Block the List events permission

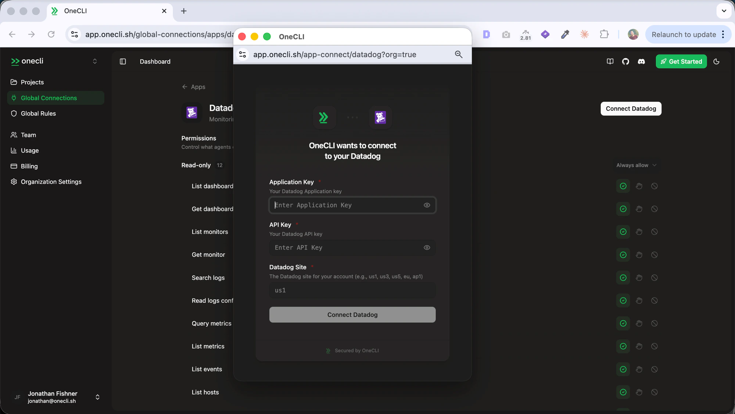[655, 369]
